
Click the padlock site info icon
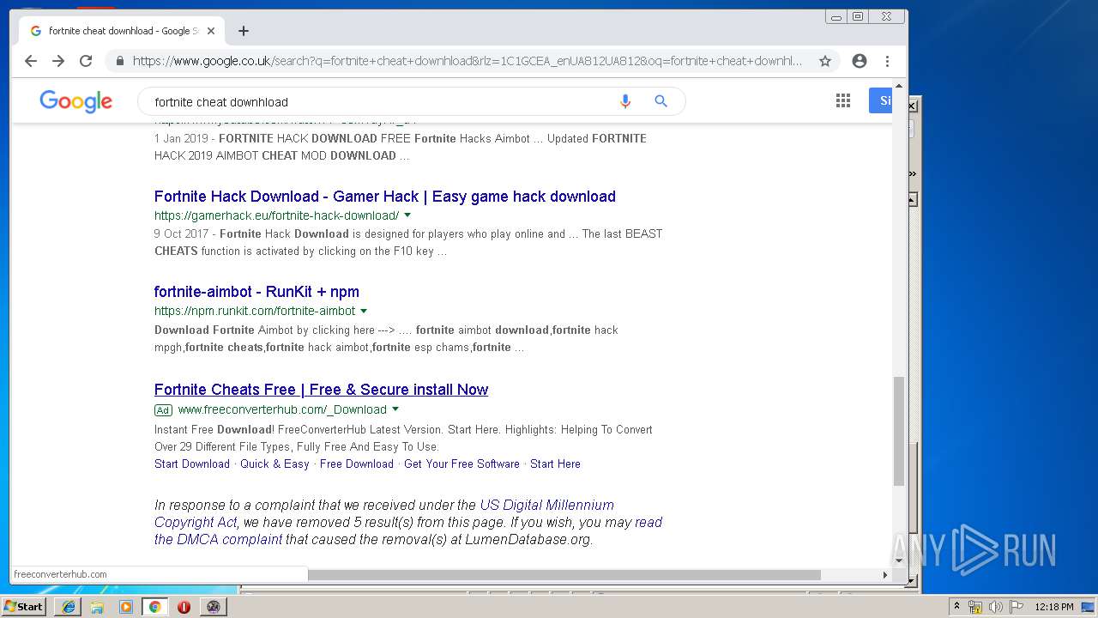tap(119, 61)
